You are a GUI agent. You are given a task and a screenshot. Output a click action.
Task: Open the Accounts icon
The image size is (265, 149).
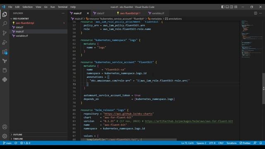(5, 127)
